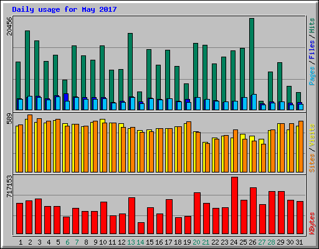Click the green day 6 axis label

click(67, 242)
